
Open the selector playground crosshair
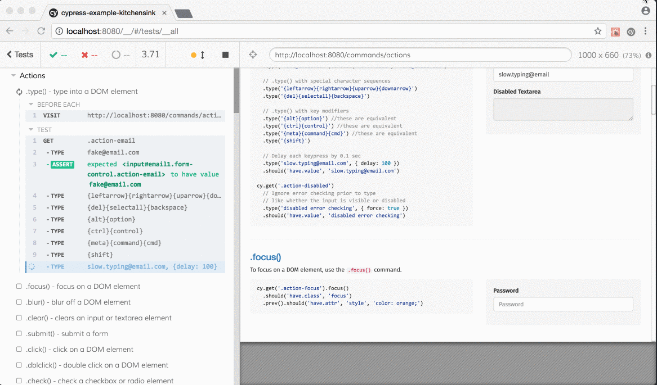pyautogui.click(x=253, y=55)
